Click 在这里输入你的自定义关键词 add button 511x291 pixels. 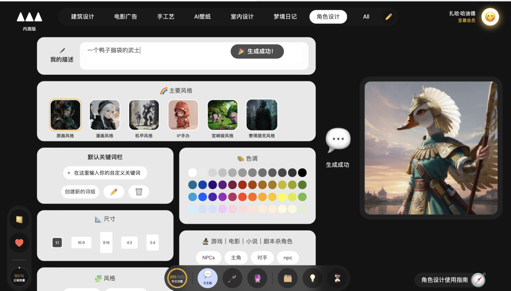105,173
